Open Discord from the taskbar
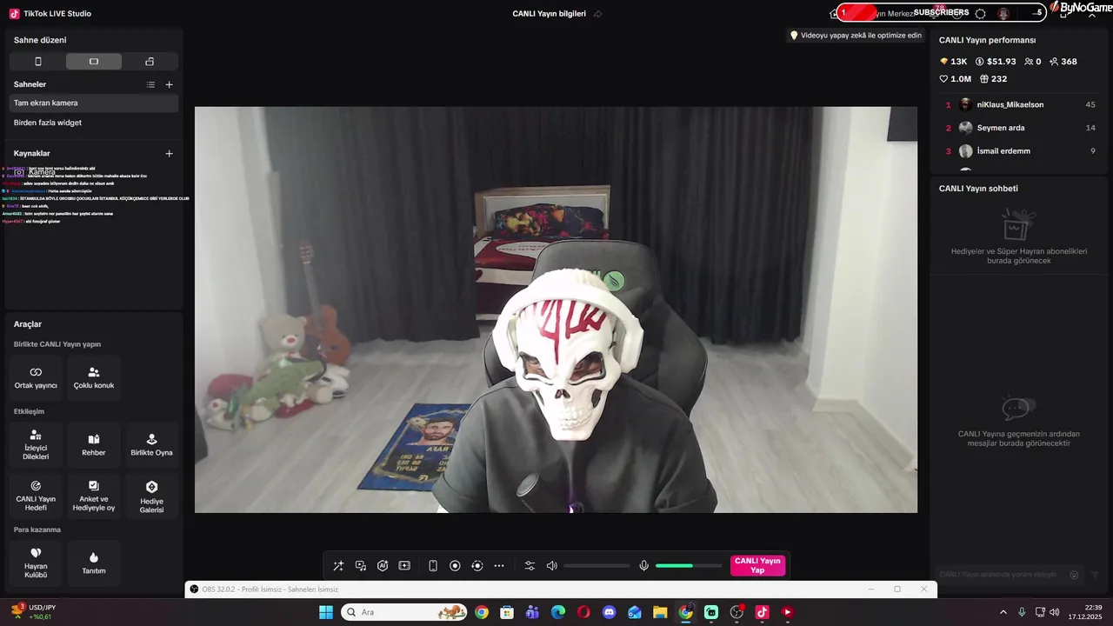The width and height of the screenshot is (1113, 626). 609,612
